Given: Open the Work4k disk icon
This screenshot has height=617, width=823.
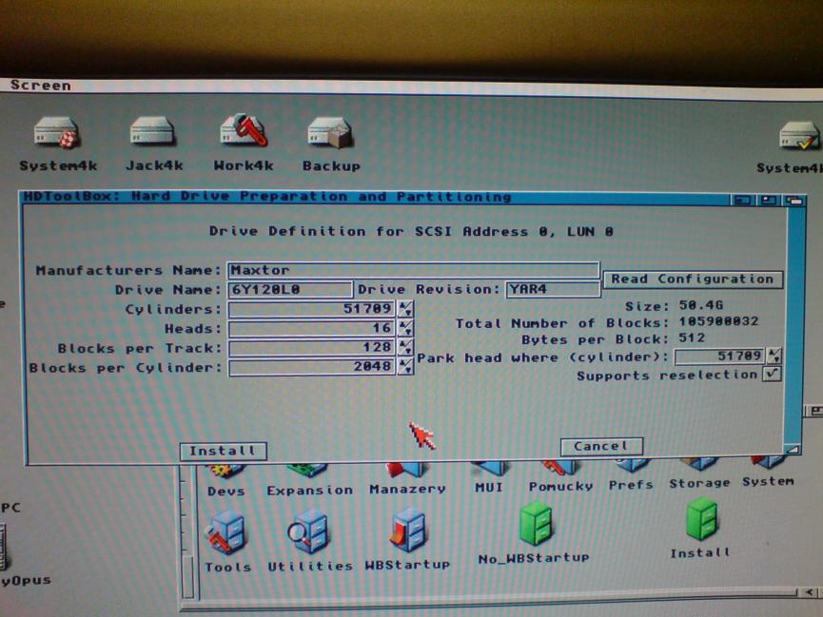Looking at the screenshot, I should (243, 134).
